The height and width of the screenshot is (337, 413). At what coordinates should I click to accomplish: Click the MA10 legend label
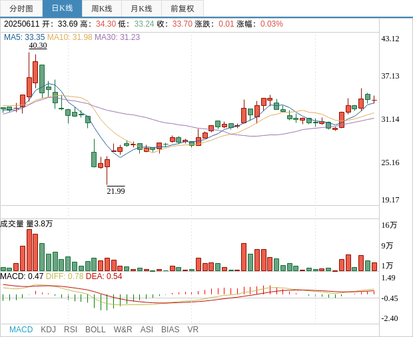click(69, 37)
